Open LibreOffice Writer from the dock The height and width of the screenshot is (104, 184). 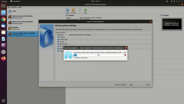click(x=3, y=39)
